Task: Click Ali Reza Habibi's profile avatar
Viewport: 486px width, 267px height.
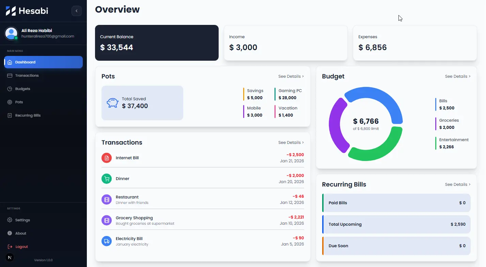Action: coord(11,34)
